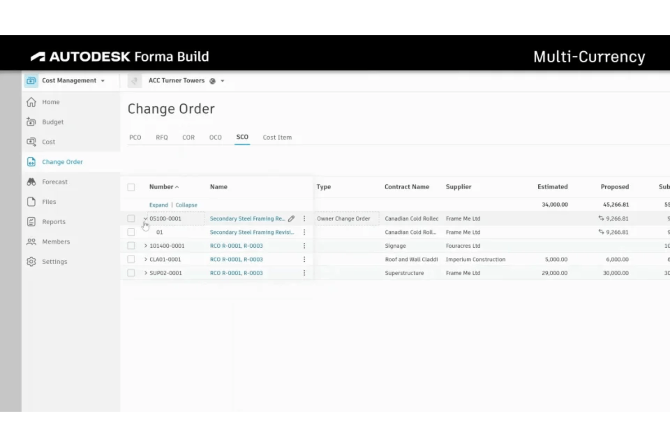Click the Name column header
The width and height of the screenshot is (670, 447).
(x=219, y=187)
